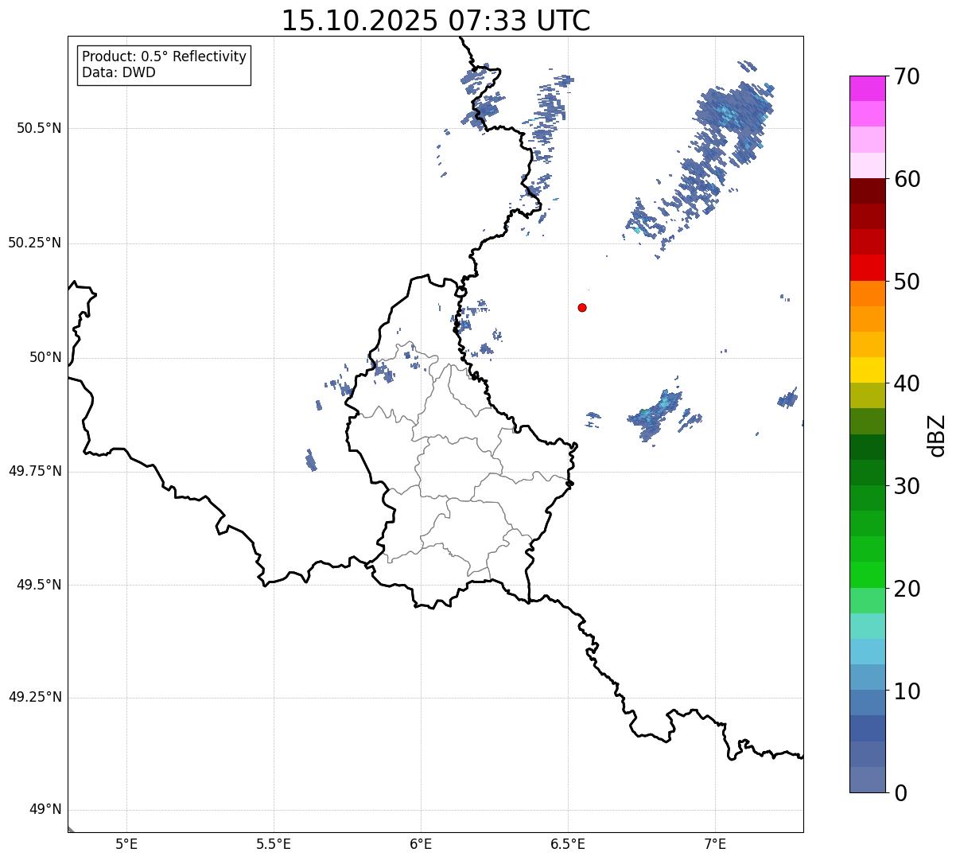Pick the magenta swatch at the colorbar top
This screenshot has width=956, height=860.
pos(868,88)
